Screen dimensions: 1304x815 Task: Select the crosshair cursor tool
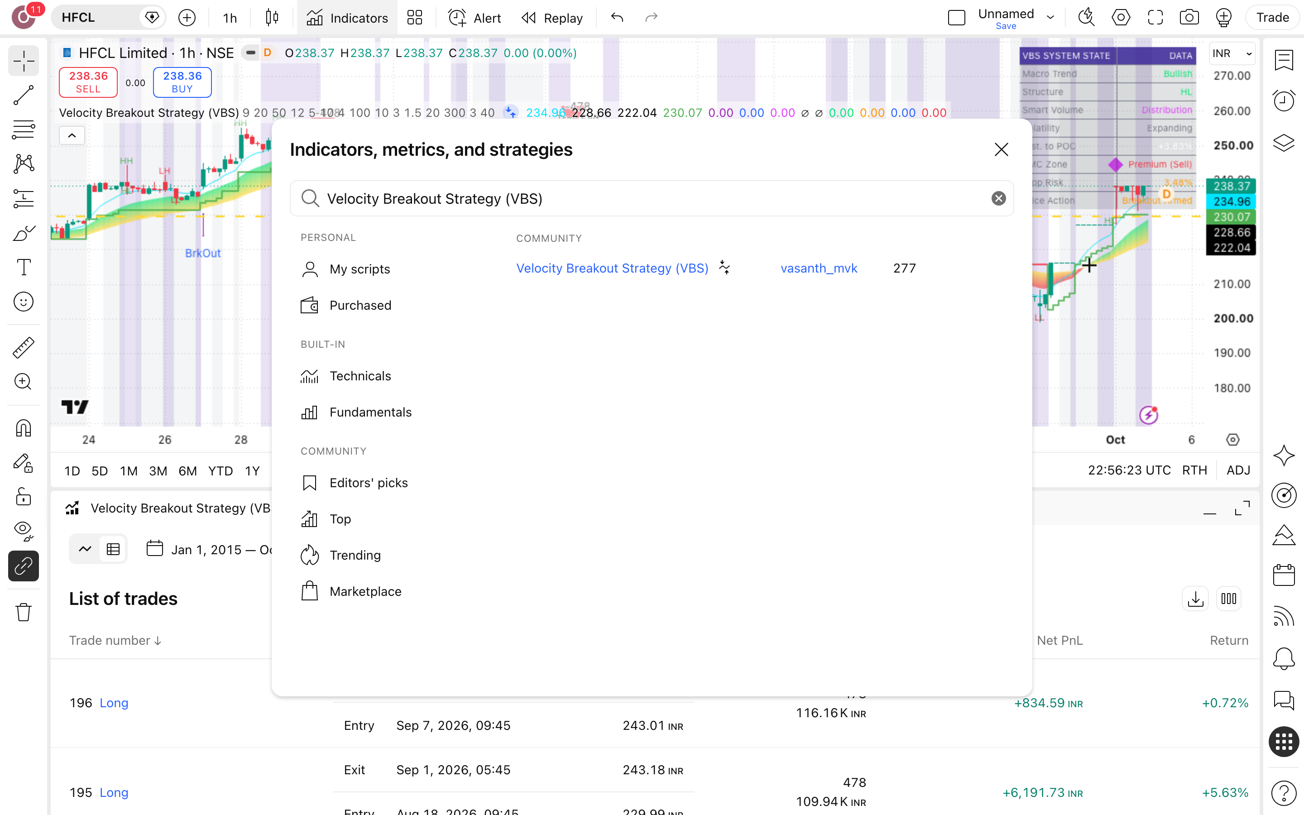tap(23, 61)
